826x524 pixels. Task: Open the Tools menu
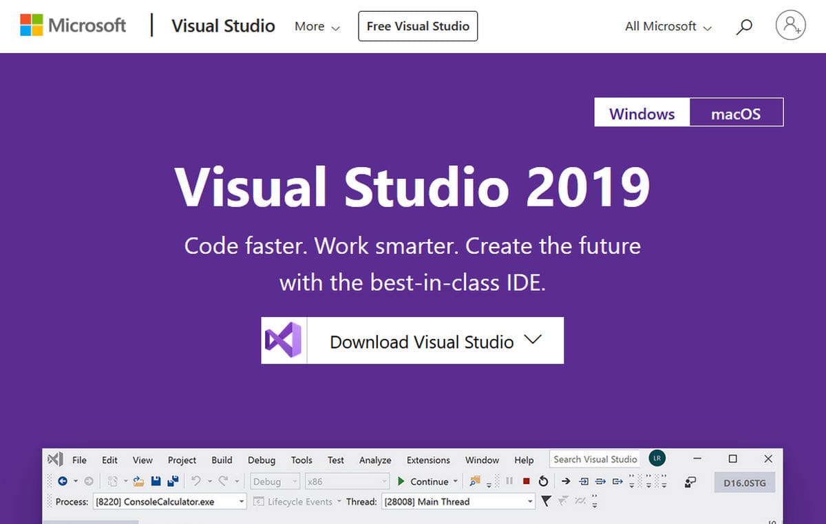[301, 460]
